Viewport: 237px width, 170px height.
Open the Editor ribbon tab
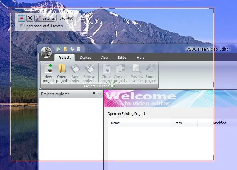[x=122, y=58]
